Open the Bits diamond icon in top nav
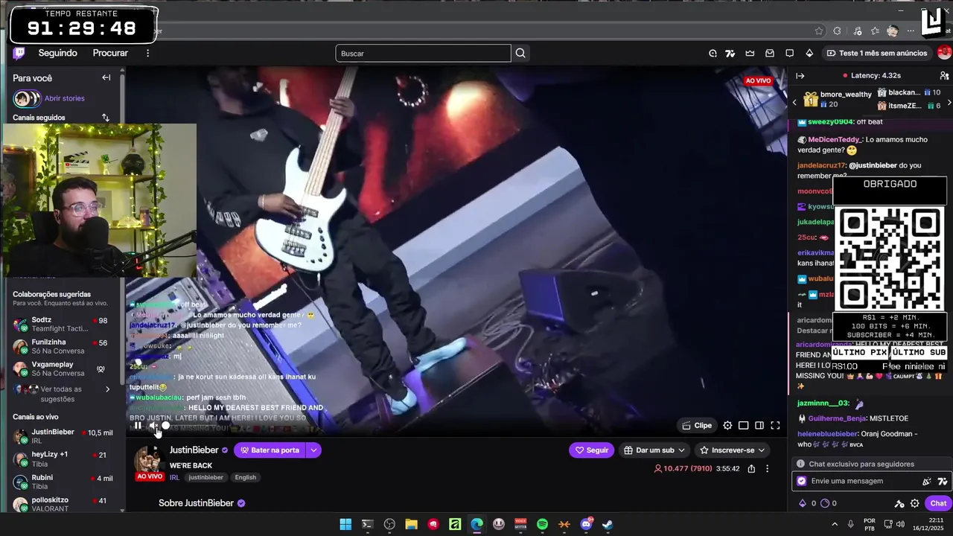 (x=809, y=53)
